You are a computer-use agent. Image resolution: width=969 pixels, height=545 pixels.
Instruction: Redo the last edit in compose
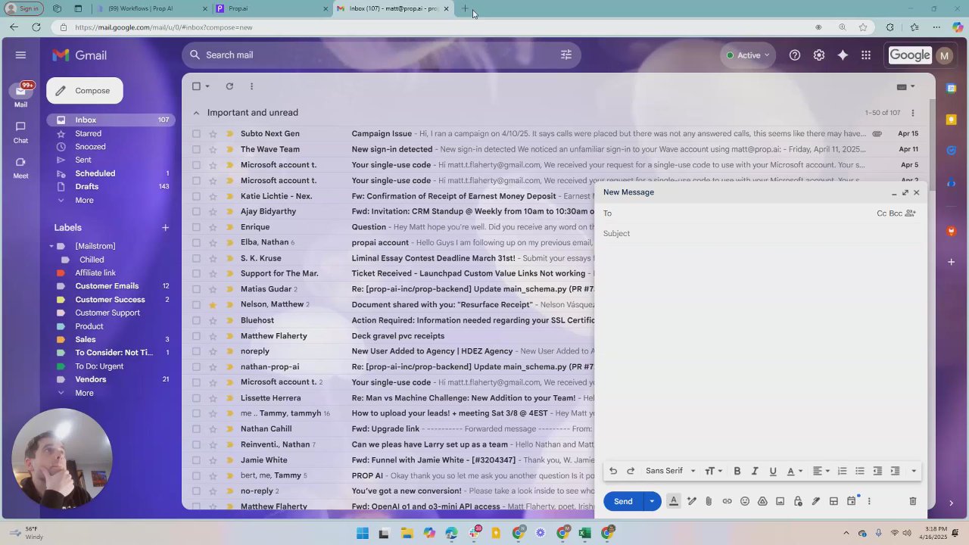click(x=631, y=471)
